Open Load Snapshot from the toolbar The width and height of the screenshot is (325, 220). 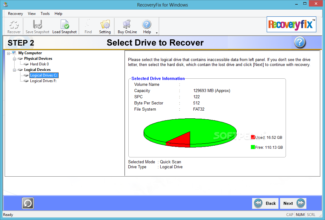click(65, 24)
